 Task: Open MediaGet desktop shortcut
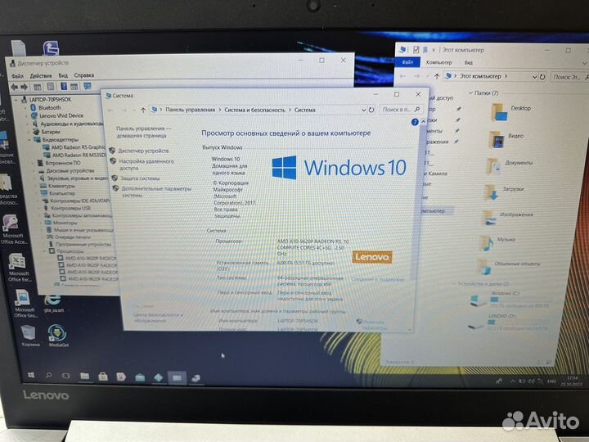58,336
